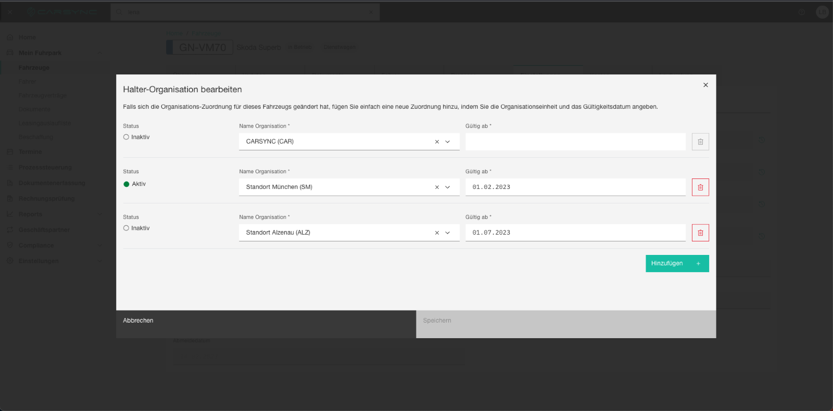Clear the CARSYNC (CAR) organisation selection

pyautogui.click(x=437, y=142)
